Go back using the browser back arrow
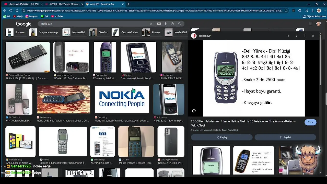 [x=5, y=10]
